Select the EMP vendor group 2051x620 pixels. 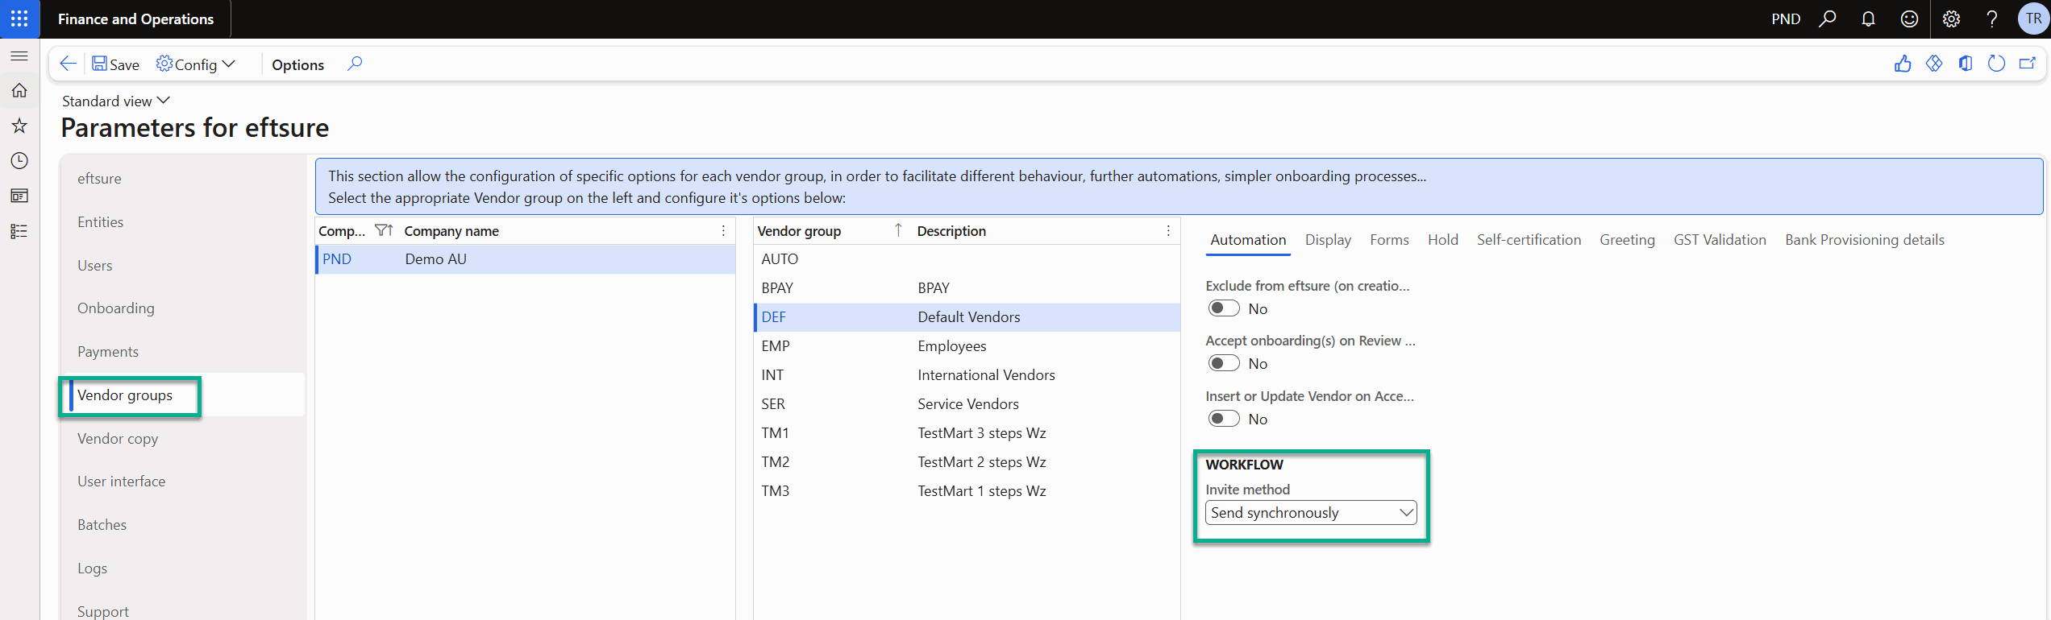click(x=967, y=346)
